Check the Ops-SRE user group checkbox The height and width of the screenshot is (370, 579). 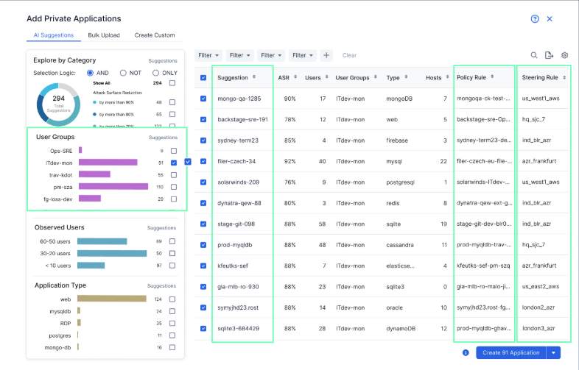click(174, 150)
